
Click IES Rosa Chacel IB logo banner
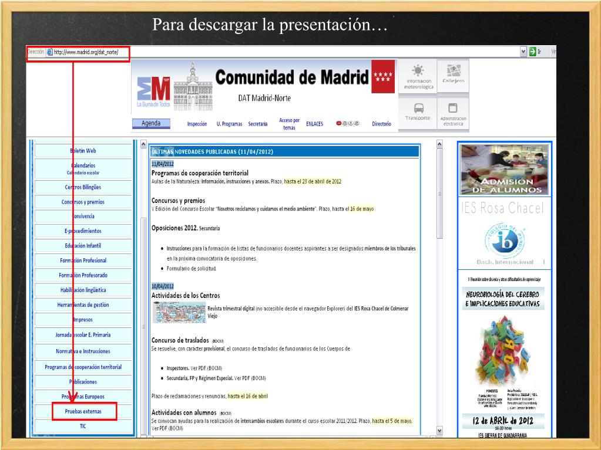tap(505, 234)
